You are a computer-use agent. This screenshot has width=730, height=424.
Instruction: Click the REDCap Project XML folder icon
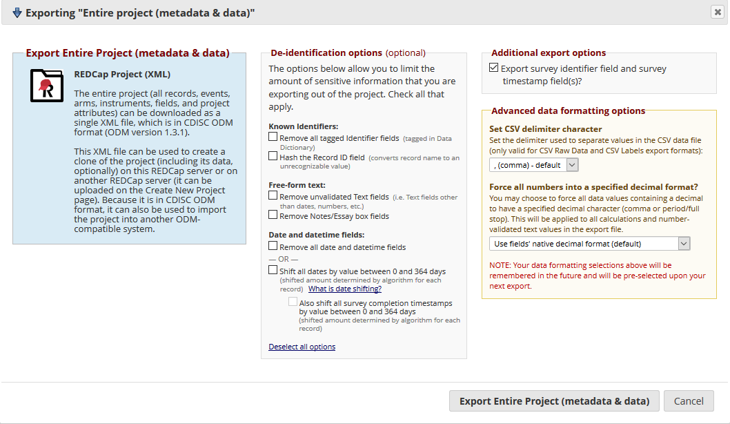46,86
